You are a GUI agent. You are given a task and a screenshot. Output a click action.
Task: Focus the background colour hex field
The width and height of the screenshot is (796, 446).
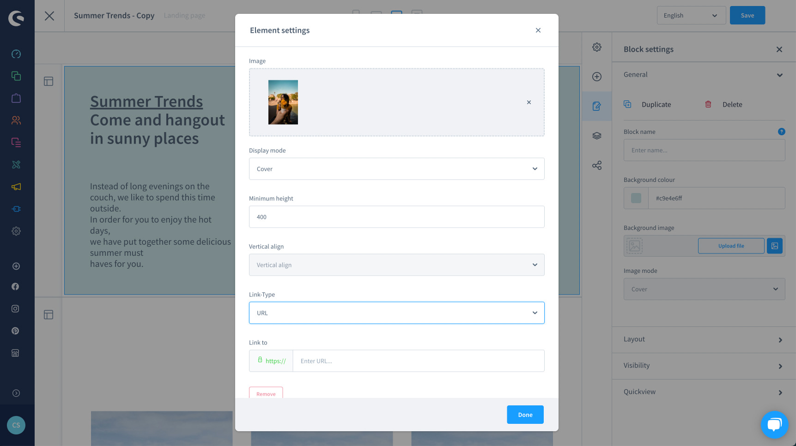coord(717,198)
